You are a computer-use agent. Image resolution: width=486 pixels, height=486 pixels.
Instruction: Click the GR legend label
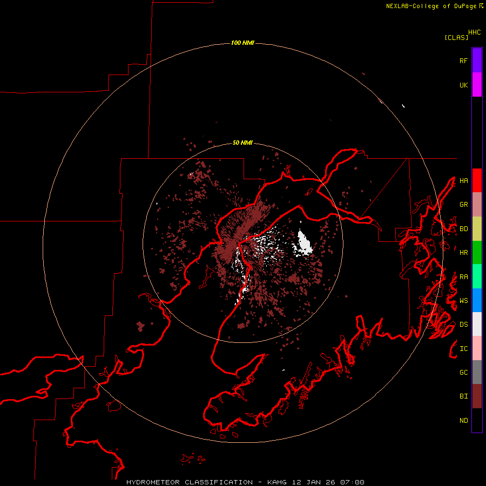(464, 205)
